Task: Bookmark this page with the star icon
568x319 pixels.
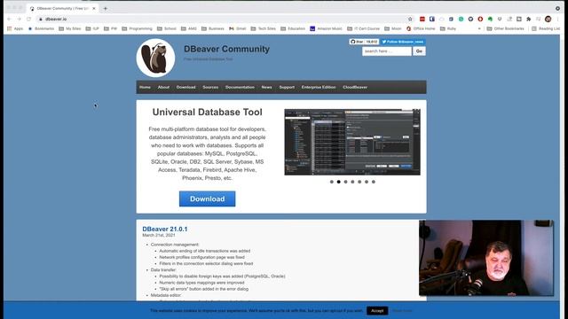Action: (410, 19)
